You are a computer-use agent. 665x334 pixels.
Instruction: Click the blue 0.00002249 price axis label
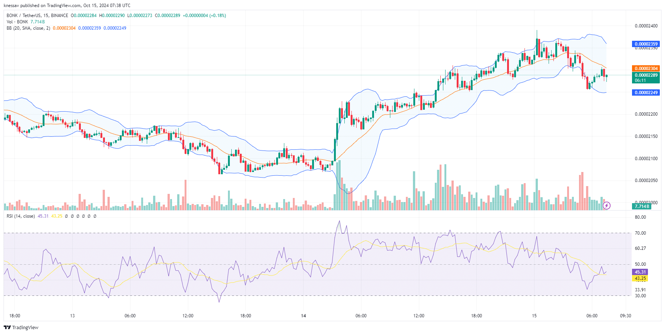point(646,92)
